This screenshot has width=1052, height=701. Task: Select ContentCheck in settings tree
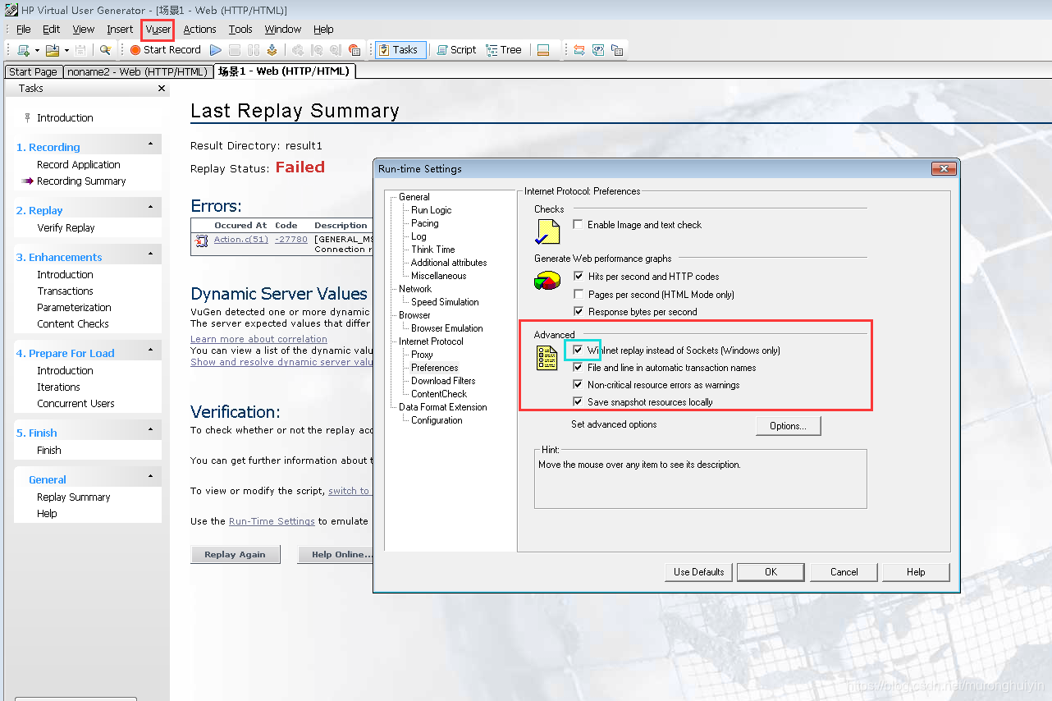(439, 394)
